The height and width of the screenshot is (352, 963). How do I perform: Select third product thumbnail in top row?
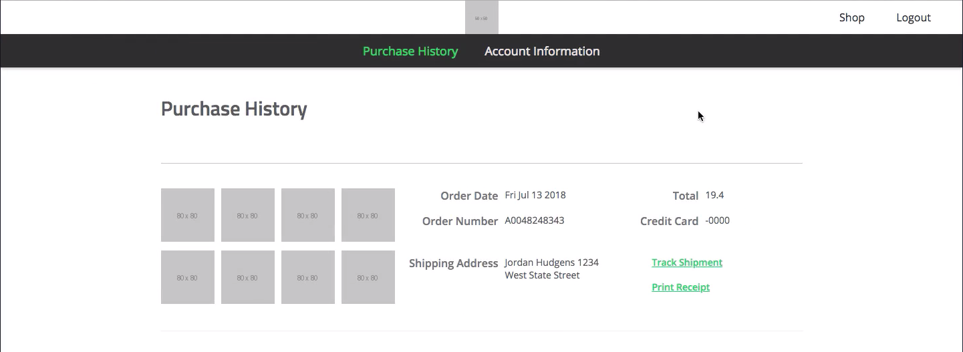click(x=307, y=215)
